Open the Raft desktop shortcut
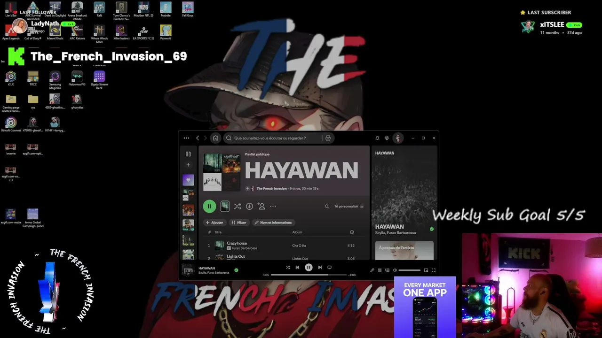The width and height of the screenshot is (602, 338). pyautogui.click(x=99, y=9)
